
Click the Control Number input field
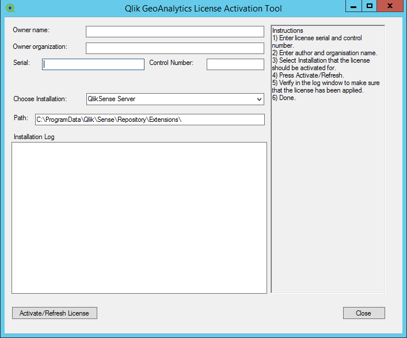pyautogui.click(x=235, y=64)
